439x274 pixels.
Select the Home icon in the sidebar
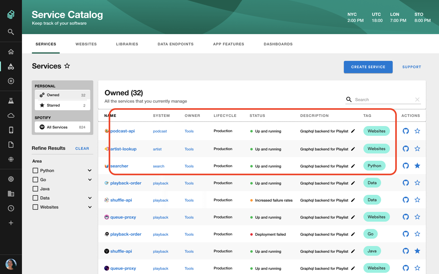coord(11,52)
